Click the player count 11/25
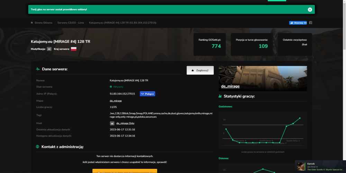 [113, 107]
